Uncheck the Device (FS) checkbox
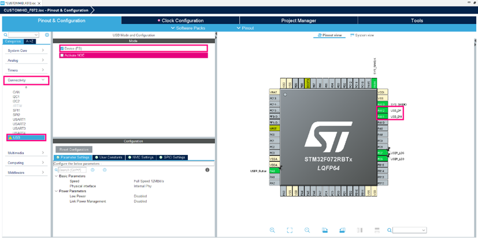This screenshot has width=478, height=238. [62, 48]
